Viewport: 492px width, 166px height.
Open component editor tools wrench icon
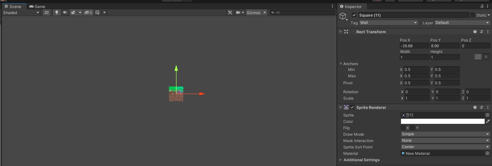tap(230, 12)
